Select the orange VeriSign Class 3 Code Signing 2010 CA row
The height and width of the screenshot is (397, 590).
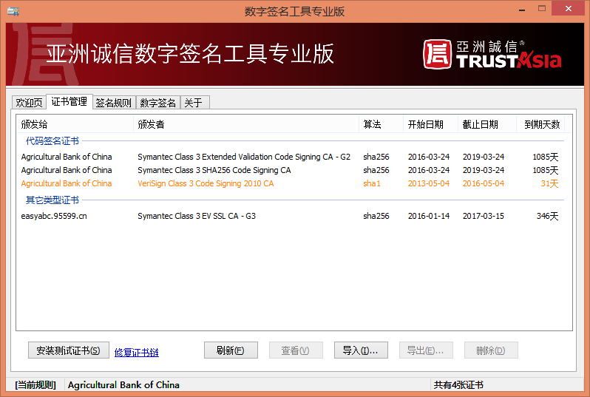click(290, 183)
